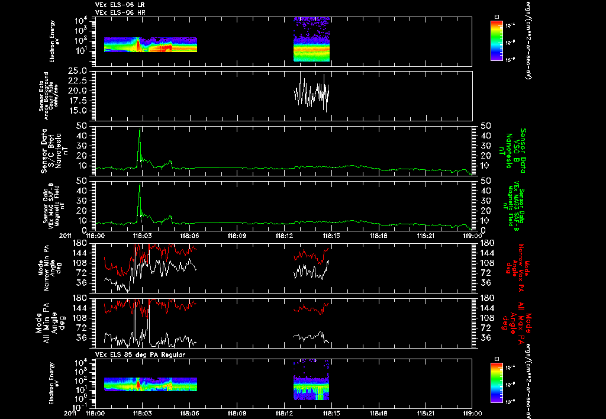
Task: Click the EI color bar beside the top spectrogram
Action: click(497, 41)
